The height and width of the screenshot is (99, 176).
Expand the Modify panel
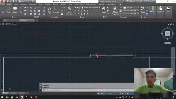click(38, 17)
